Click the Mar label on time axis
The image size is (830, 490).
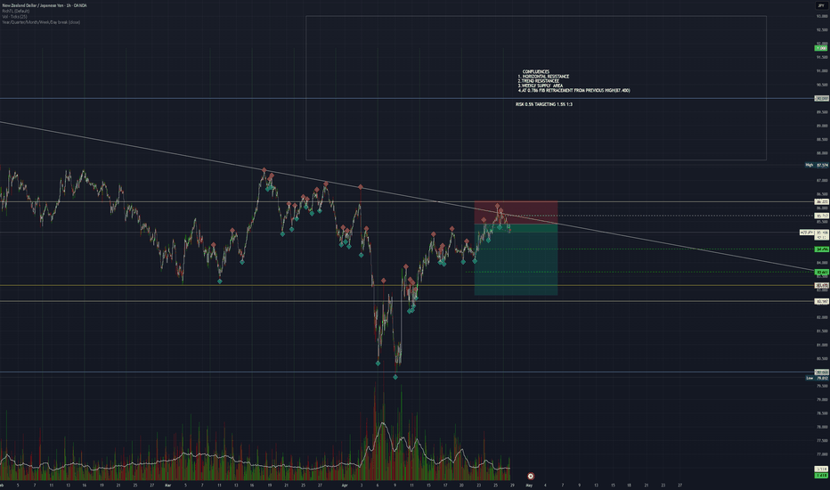pos(167,485)
